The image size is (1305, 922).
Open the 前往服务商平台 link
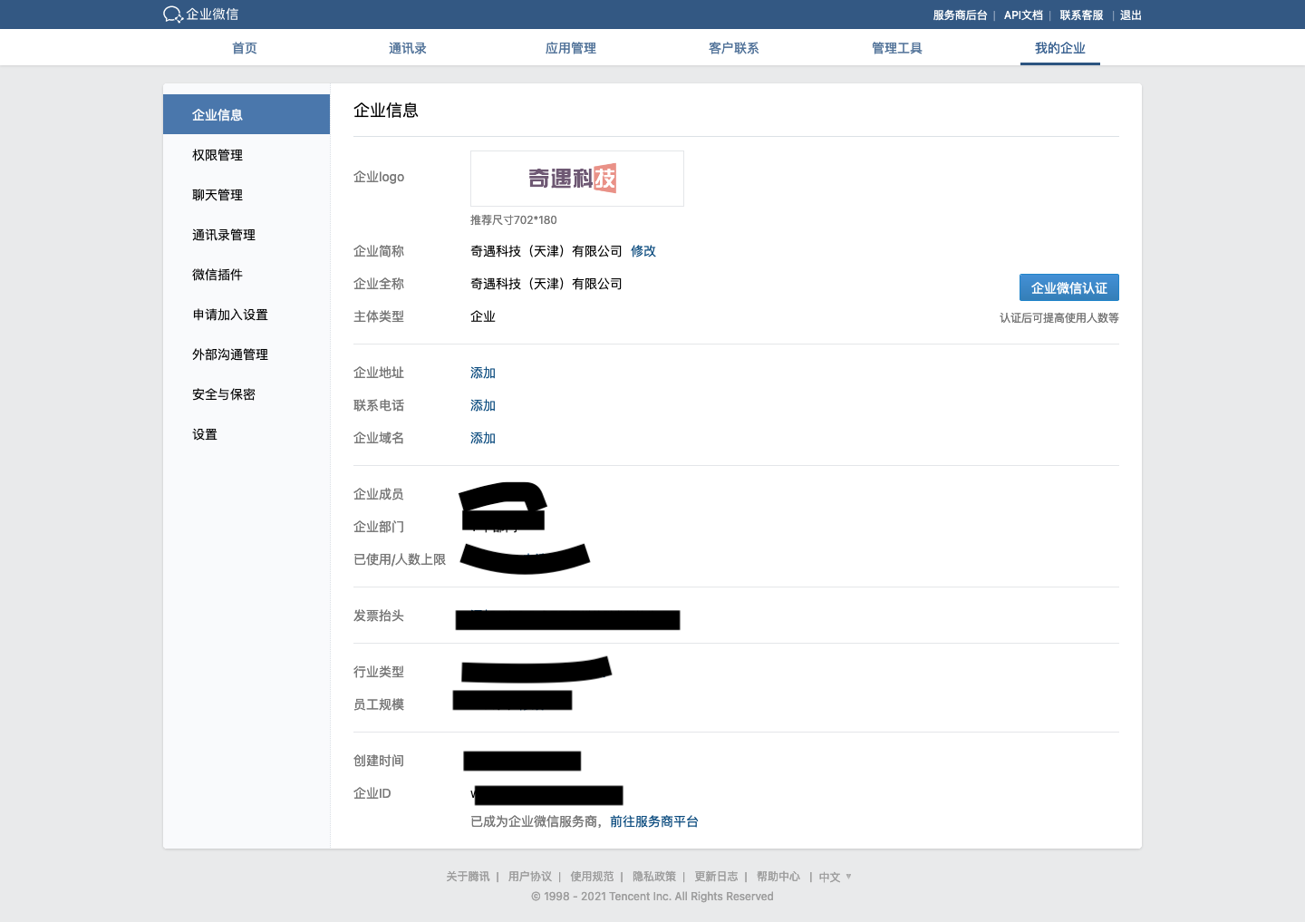click(x=653, y=821)
